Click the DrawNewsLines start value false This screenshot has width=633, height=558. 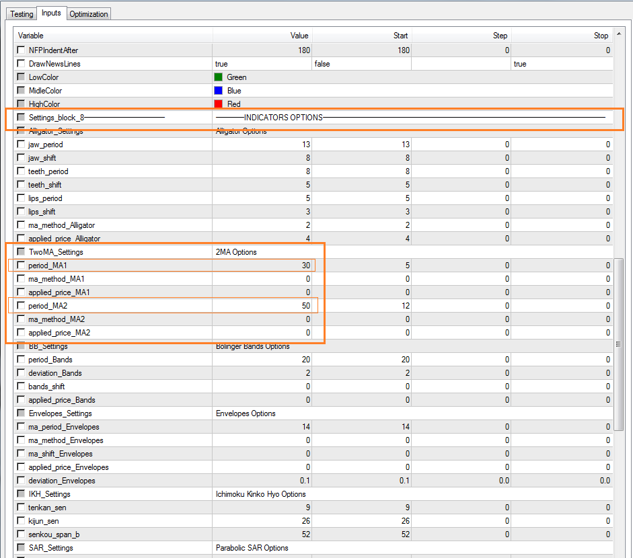tap(322, 64)
